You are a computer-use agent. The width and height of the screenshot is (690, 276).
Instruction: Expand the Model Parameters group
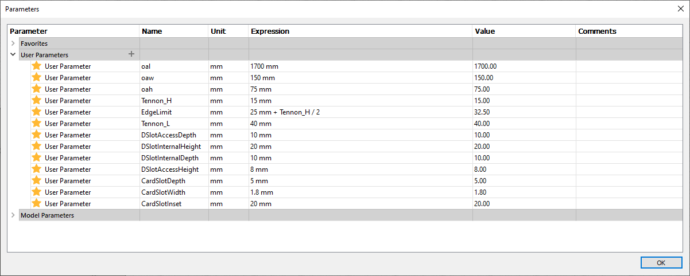pos(13,215)
